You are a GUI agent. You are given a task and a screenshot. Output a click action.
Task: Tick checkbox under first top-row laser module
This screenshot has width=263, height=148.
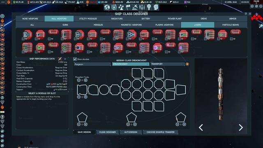[23, 39]
